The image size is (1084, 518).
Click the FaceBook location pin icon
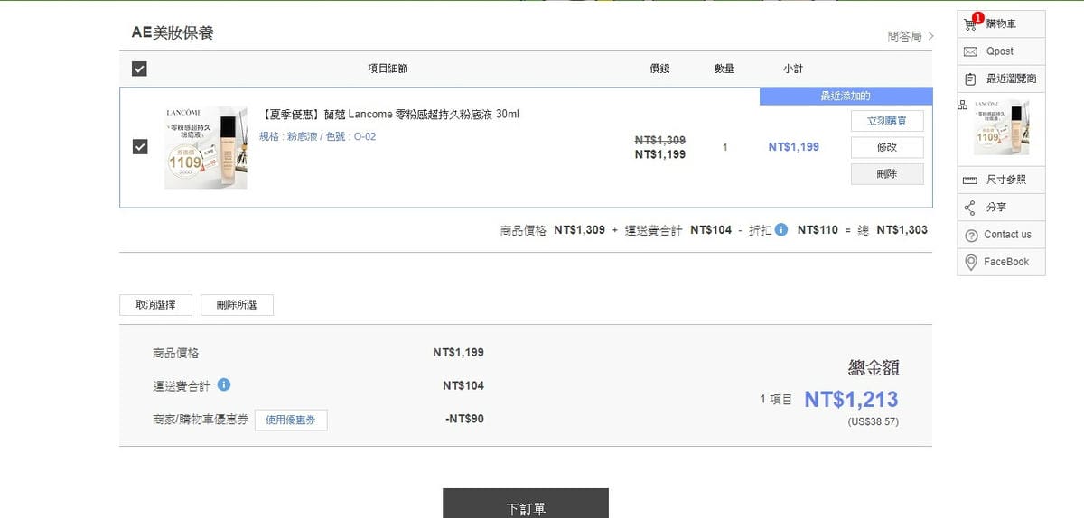click(971, 262)
